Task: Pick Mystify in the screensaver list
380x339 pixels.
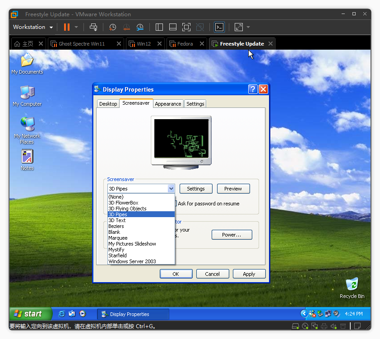Action: point(116,250)
